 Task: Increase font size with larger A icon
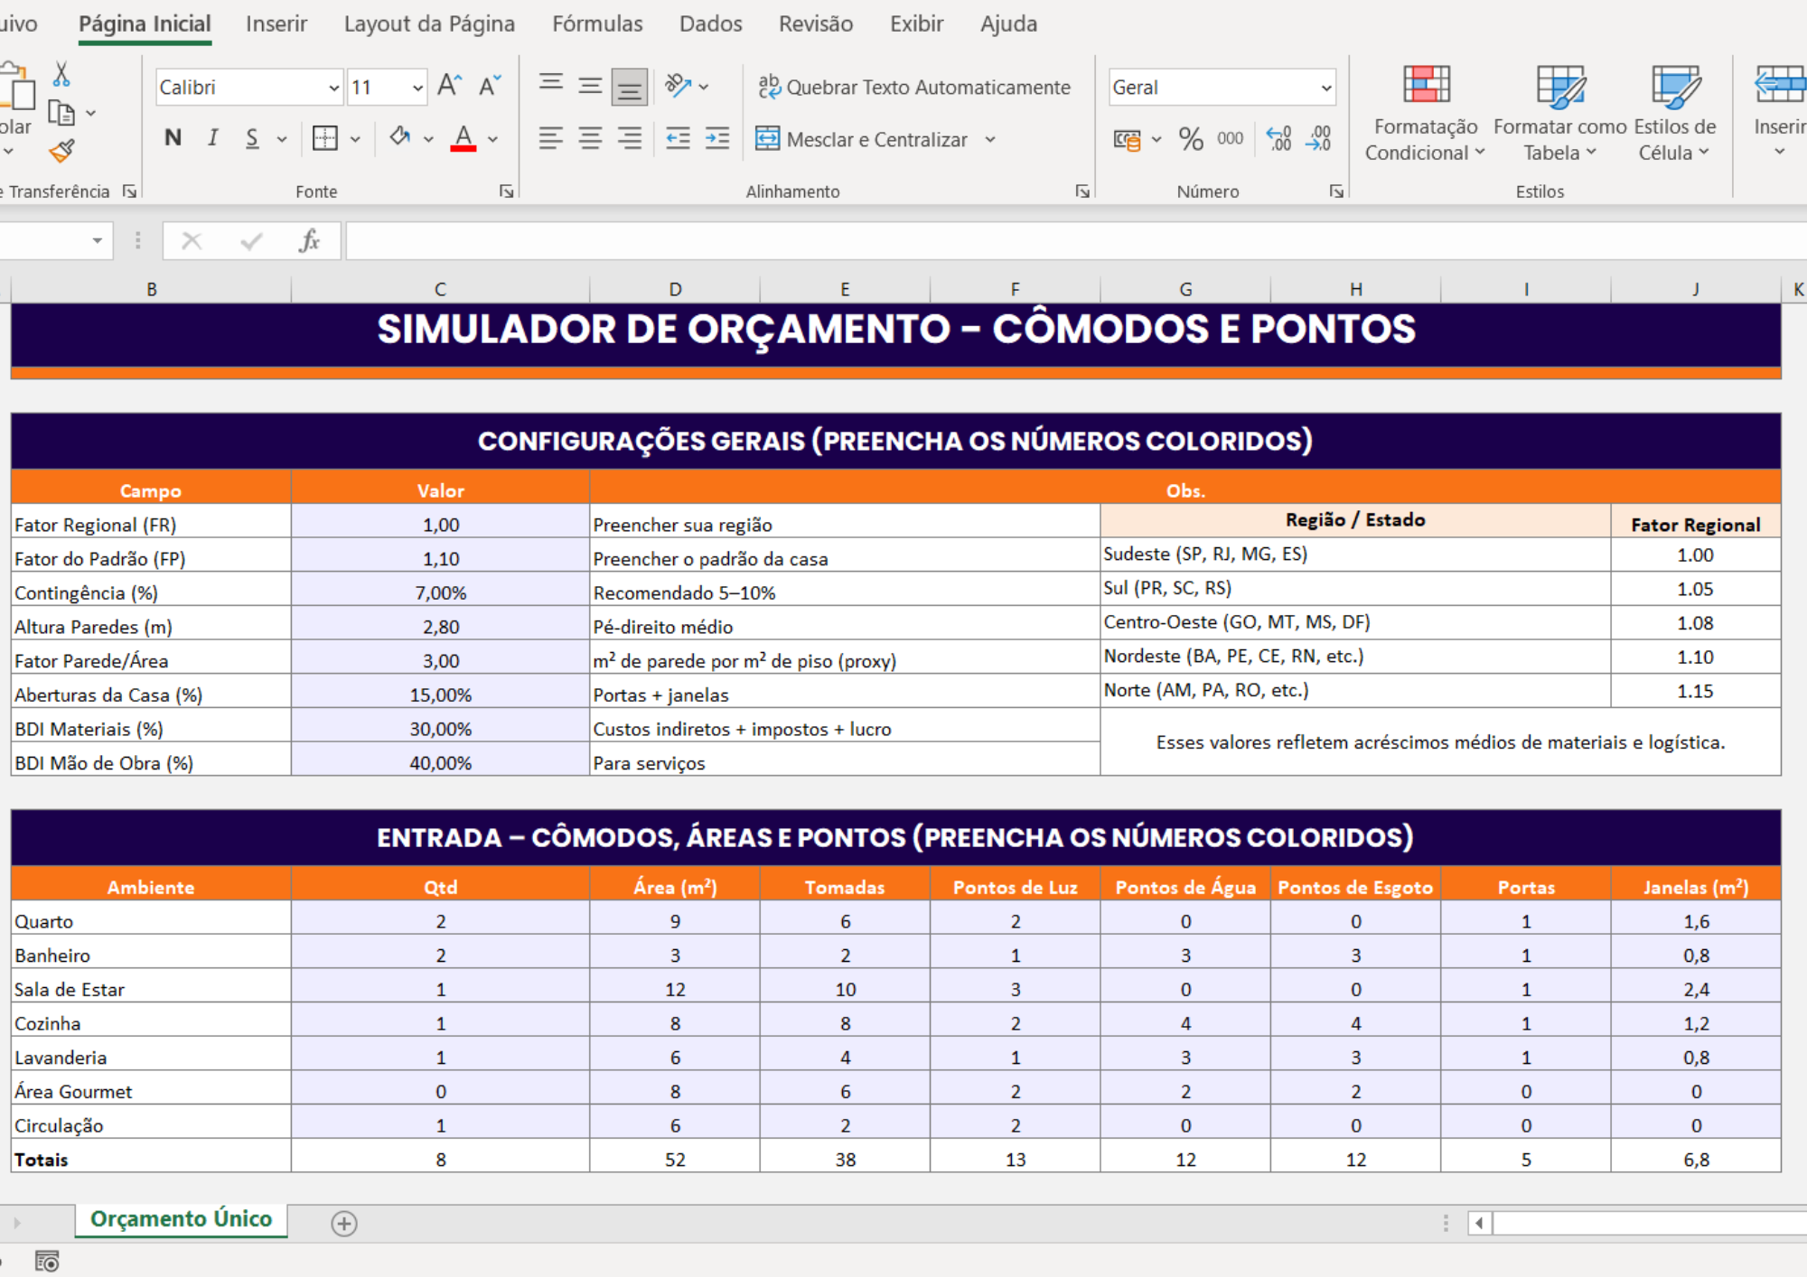point(449,87)
